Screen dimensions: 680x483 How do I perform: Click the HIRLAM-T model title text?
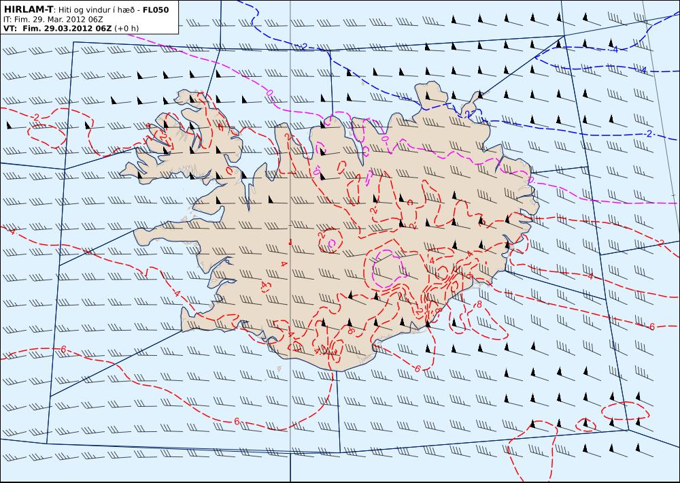29,9
